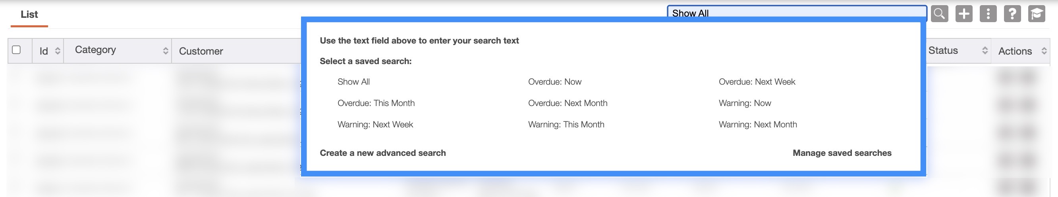Image resolution: width=1058 pixels, height=197 pixels.
Task: Sort by the Status column arrows
Action: tap(985, 50)
